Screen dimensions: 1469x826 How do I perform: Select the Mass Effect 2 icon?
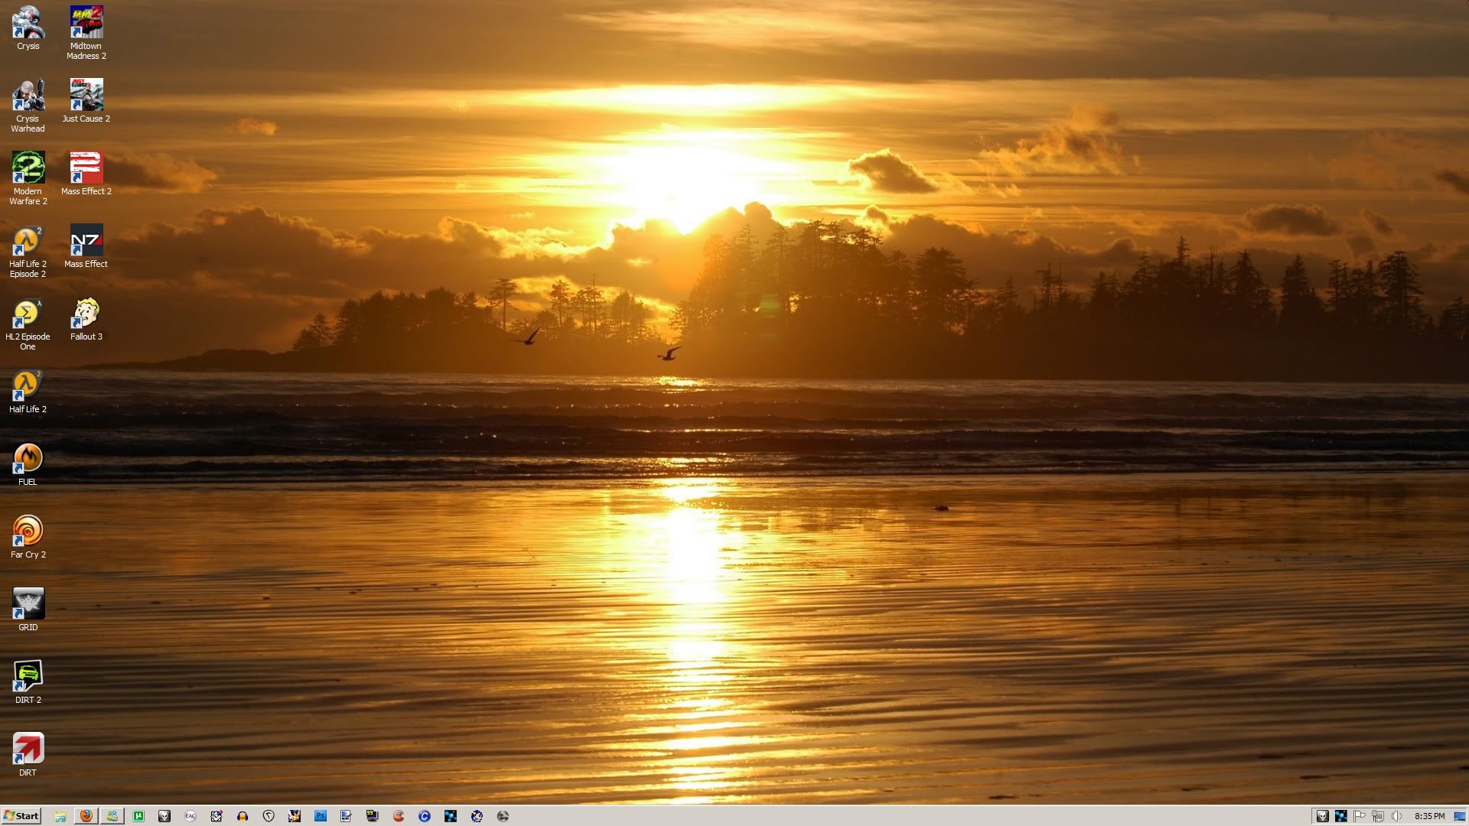[86, 168]
